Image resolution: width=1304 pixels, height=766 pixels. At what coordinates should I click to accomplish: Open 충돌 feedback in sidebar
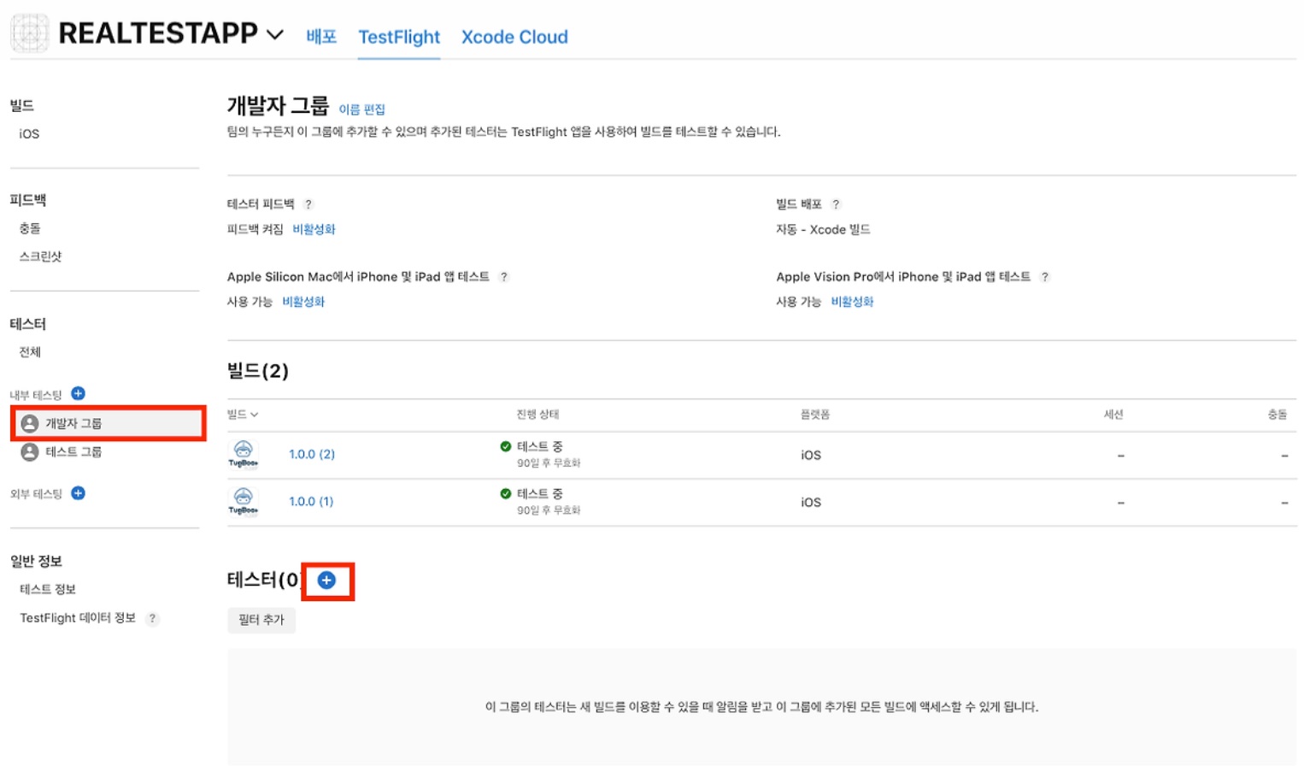coord(30,228)
